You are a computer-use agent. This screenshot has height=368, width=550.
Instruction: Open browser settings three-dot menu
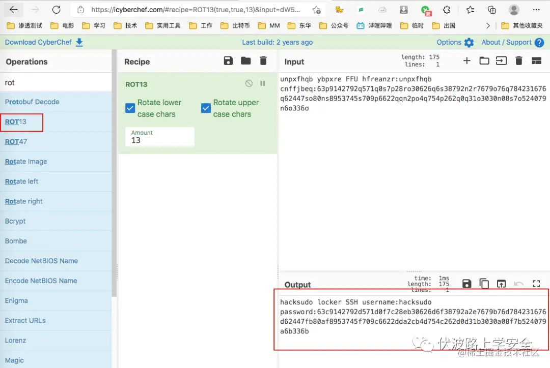(536, 10)
